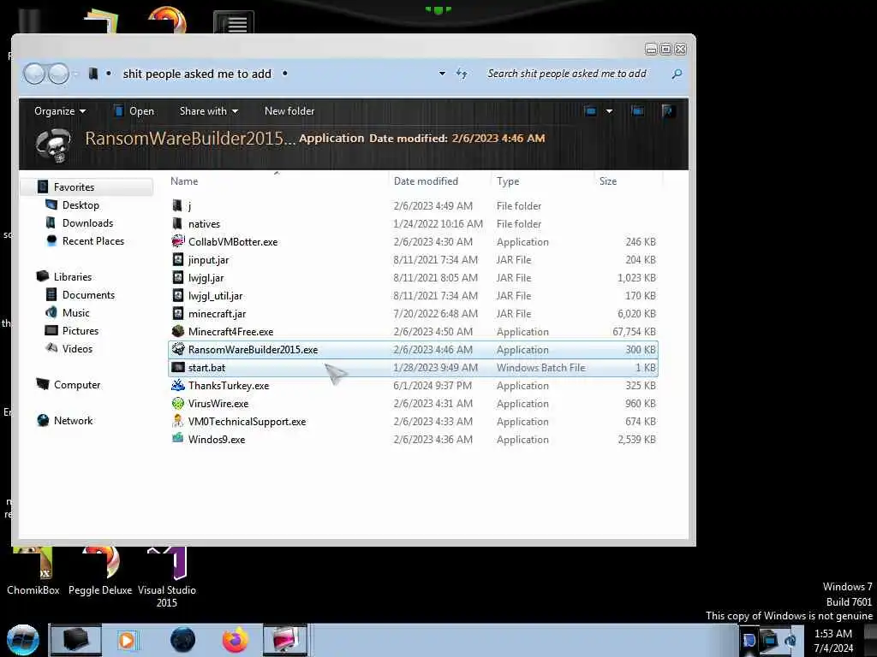This screenshot has width=877, height=657.
Task: Select the jinput.jar file icon
Action: (178, 259)
